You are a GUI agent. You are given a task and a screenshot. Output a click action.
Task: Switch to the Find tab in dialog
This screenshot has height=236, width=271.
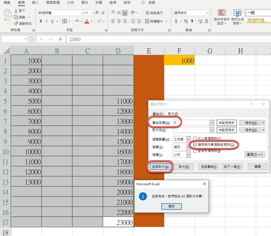pos(158,114)
